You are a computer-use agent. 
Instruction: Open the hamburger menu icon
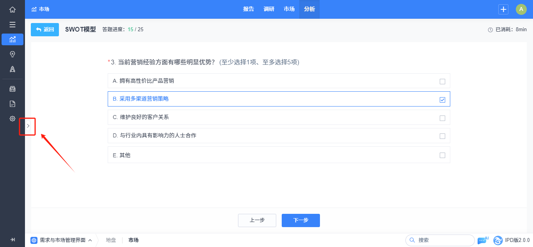pyautogui.click(x=12, y=25)
